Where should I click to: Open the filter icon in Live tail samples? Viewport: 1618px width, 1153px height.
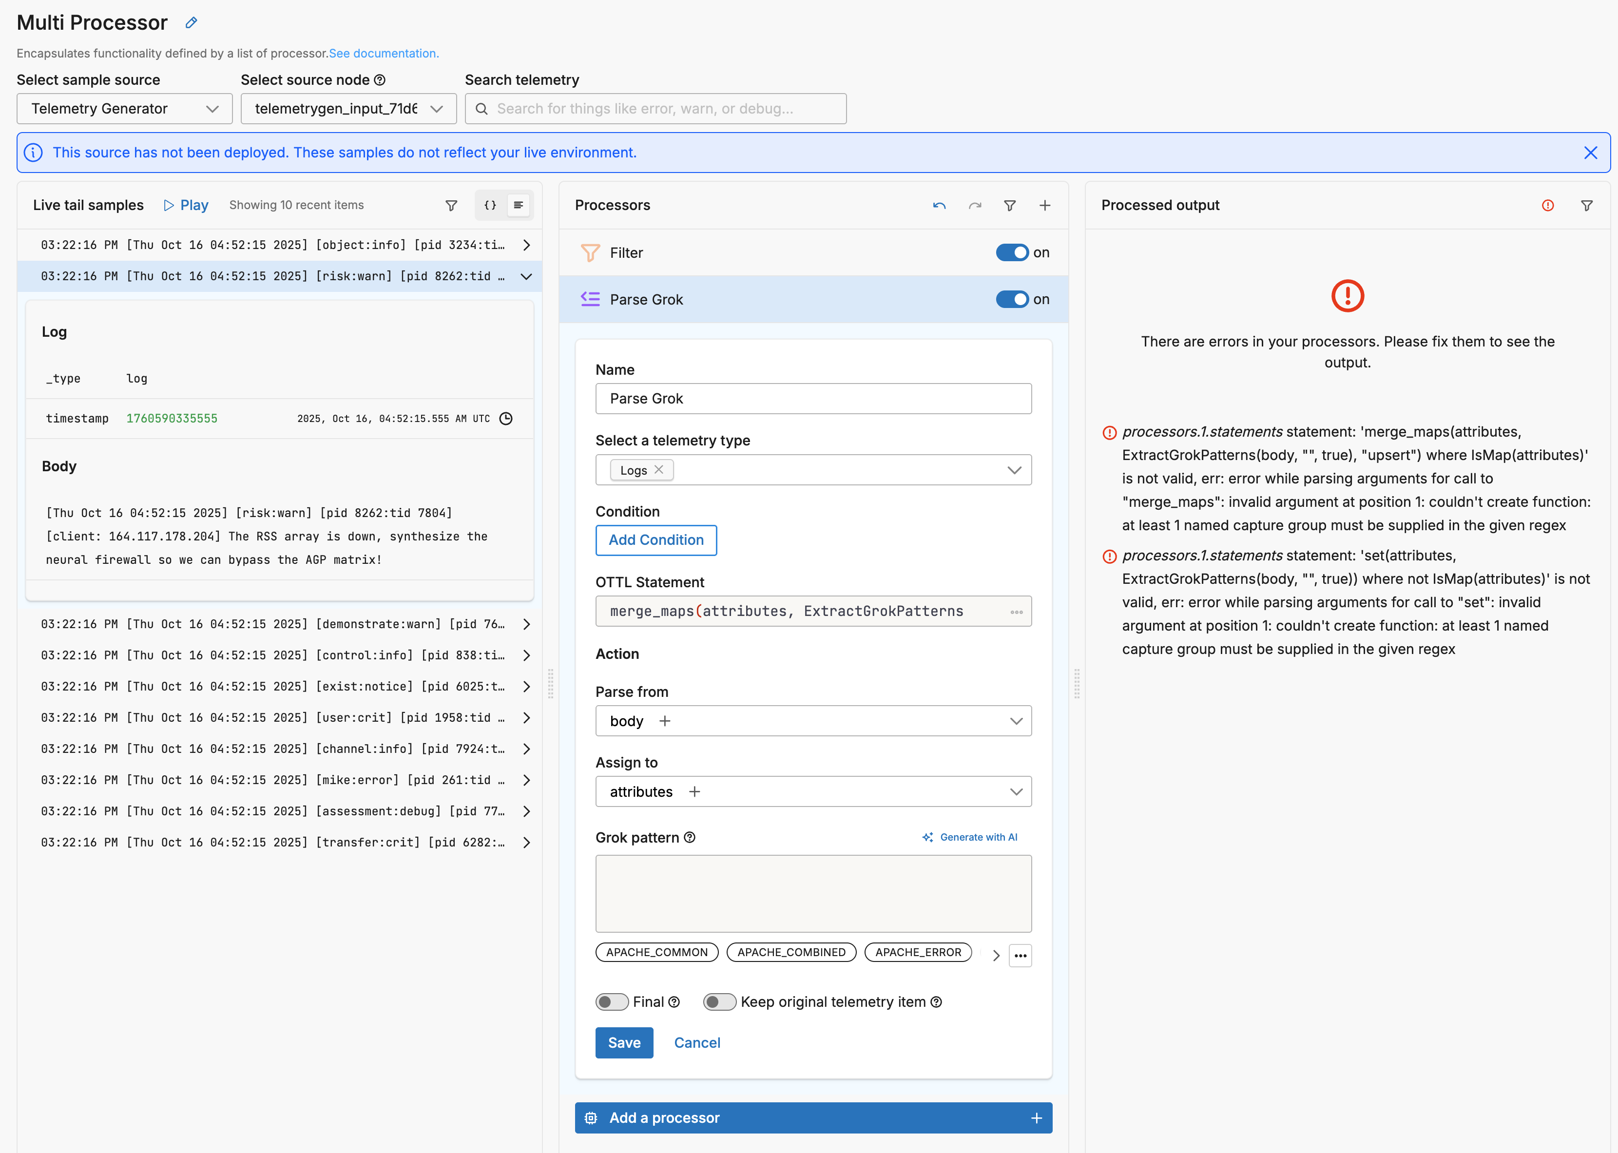coord(451,205)
